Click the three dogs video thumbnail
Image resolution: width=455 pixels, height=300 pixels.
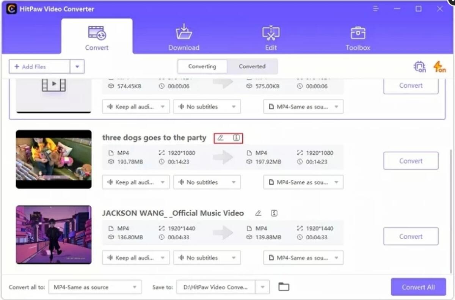click(x=53, y=159)
